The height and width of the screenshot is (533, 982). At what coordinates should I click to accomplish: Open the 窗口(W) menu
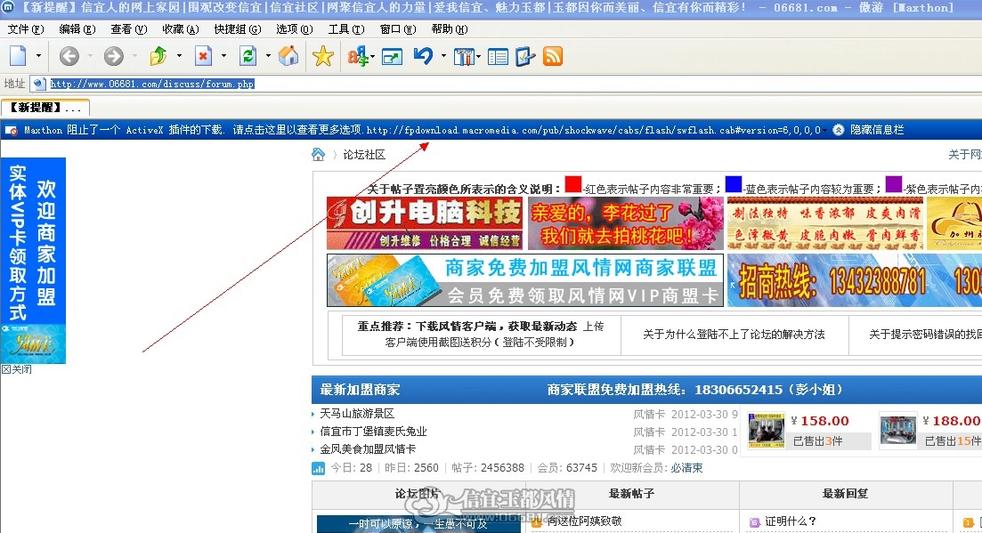(398, 29)
